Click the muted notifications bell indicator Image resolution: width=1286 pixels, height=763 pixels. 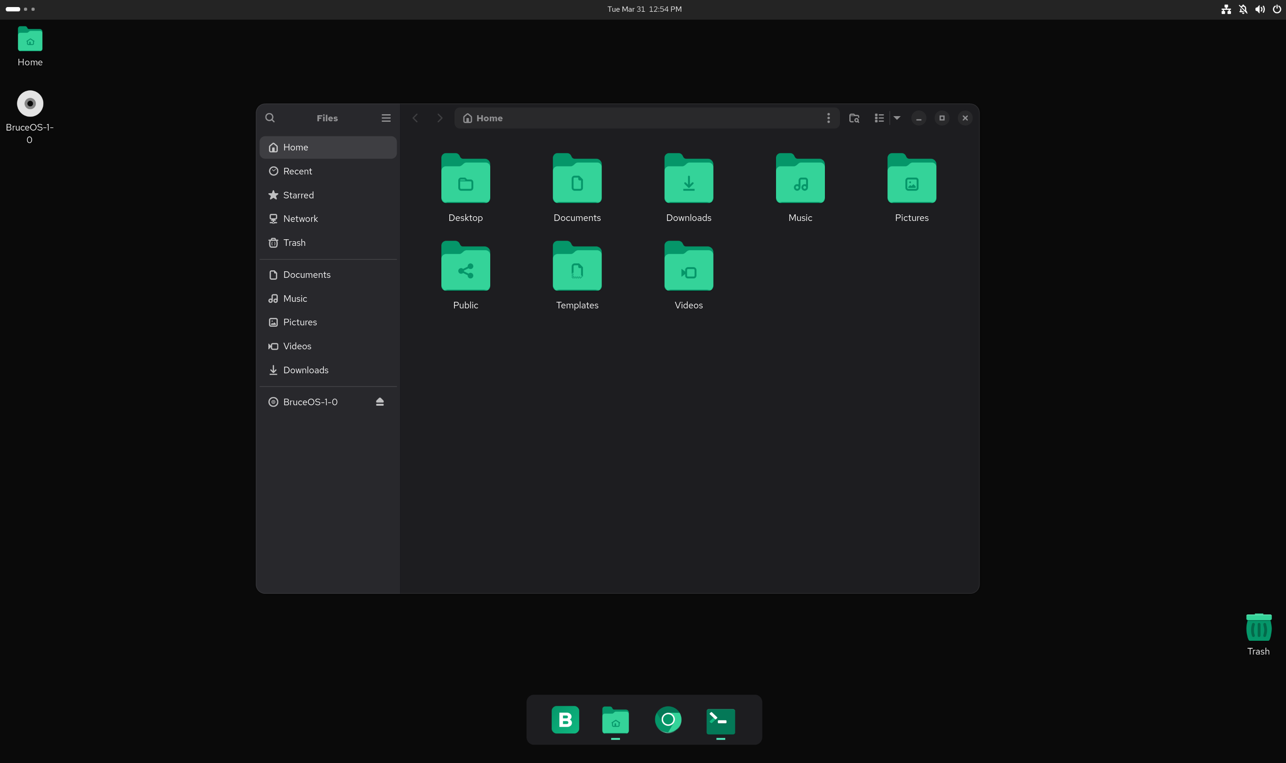pos(1242,9)
